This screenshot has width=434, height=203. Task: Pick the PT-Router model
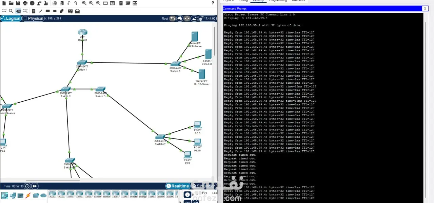[134, 194]
